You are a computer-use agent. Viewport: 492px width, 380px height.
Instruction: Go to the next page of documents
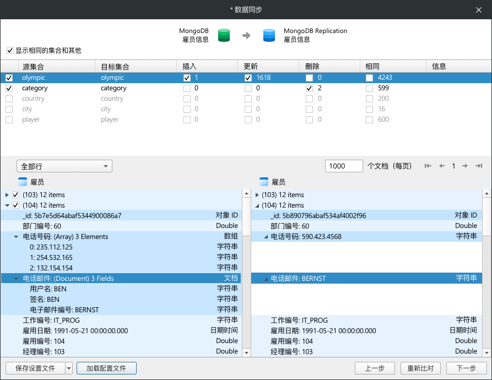pyautogui.click(x=465, y=166)
